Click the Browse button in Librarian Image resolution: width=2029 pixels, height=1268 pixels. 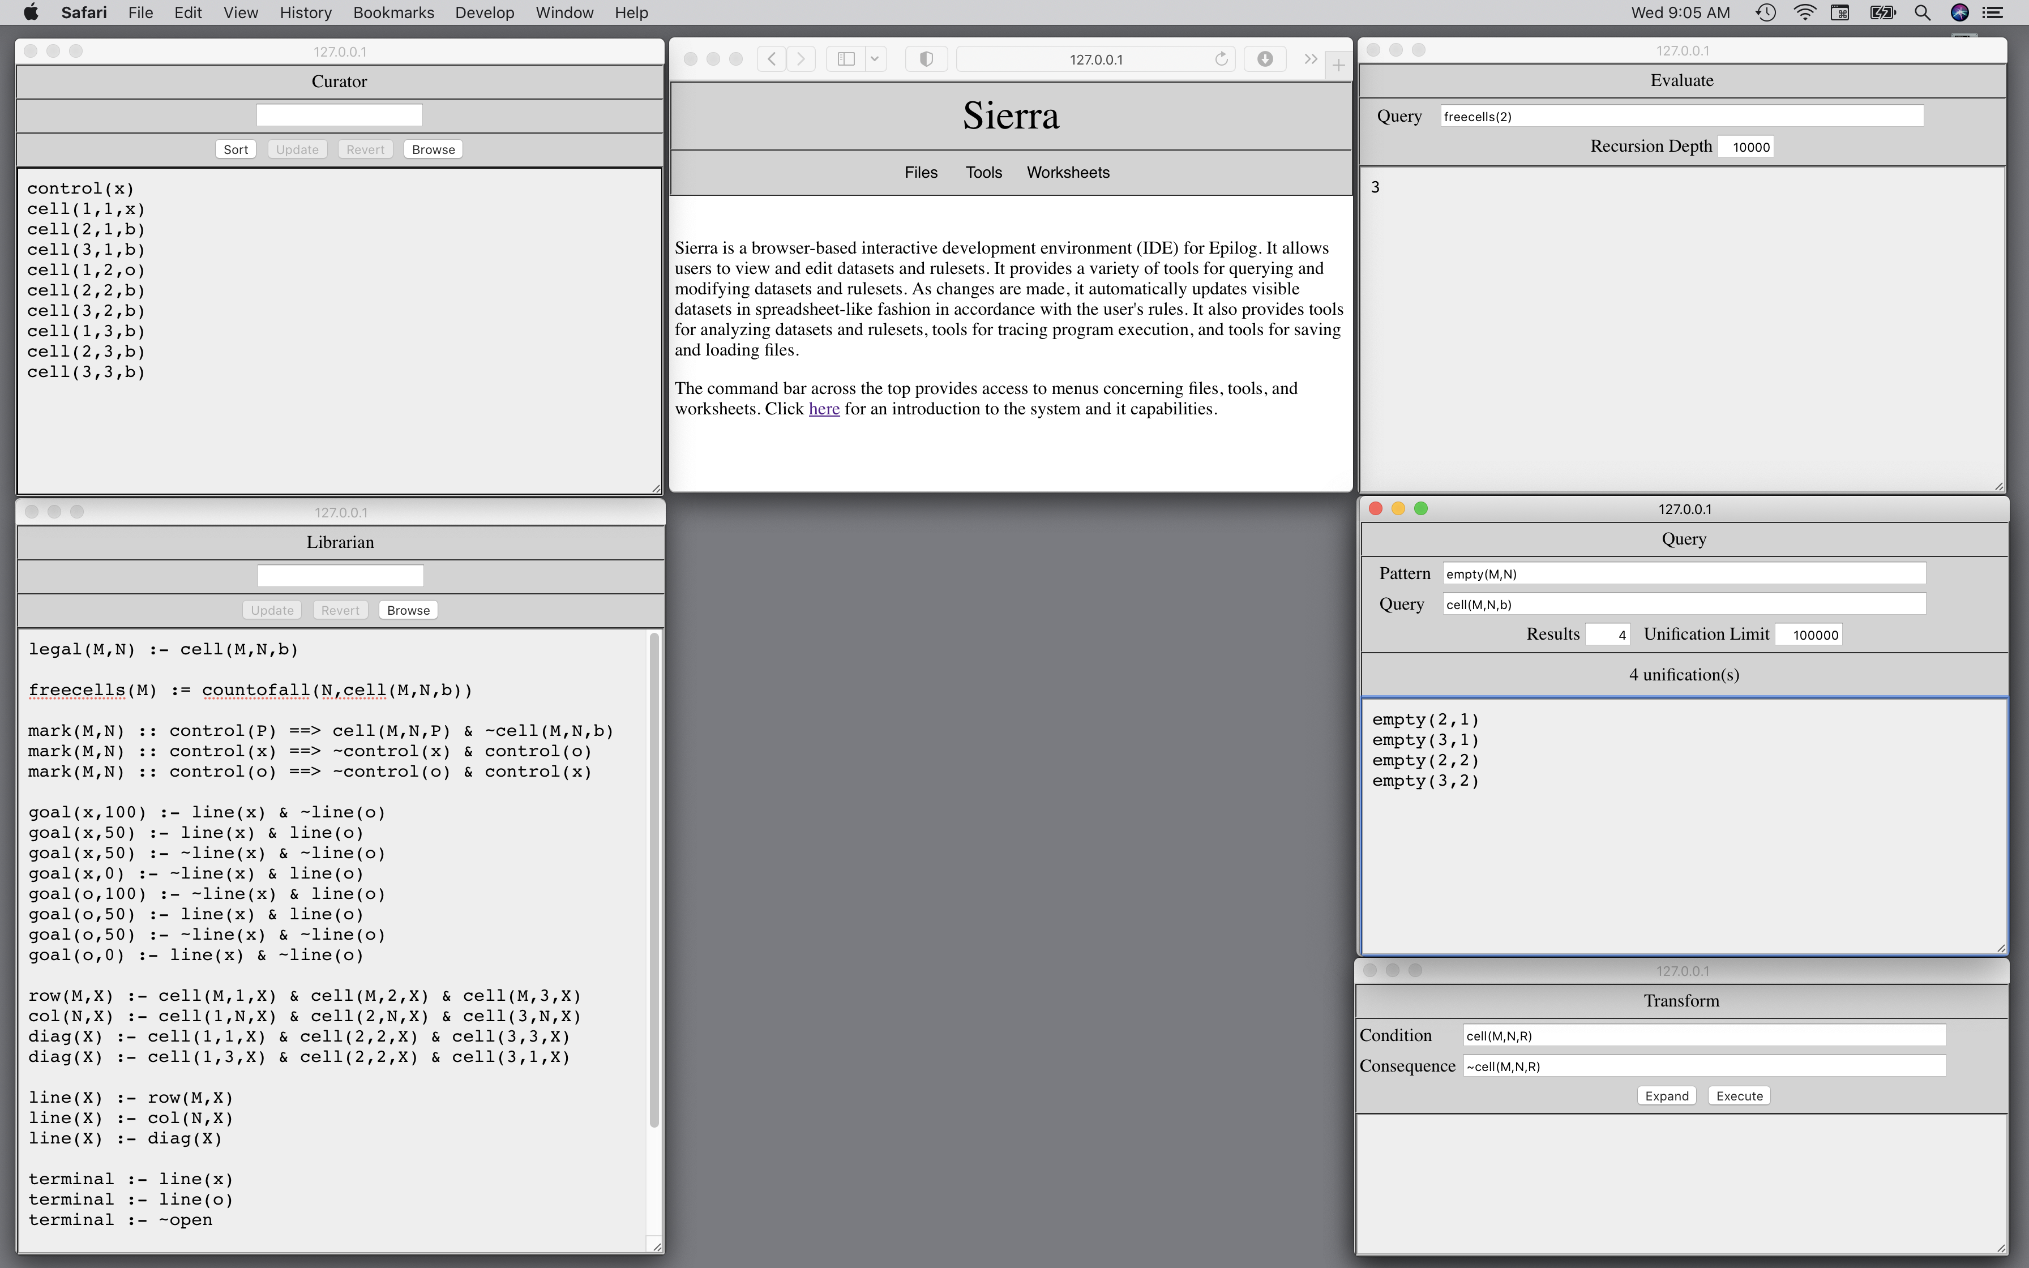coord(408,610)
